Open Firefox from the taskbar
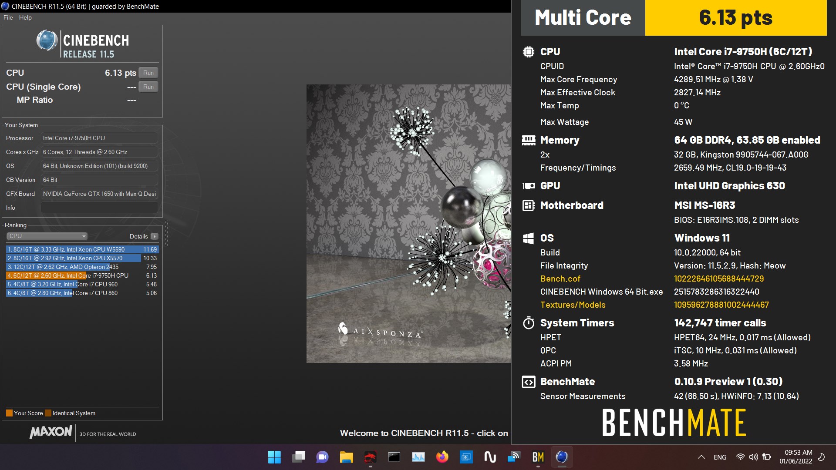836x470 pixels. (442, 457)
